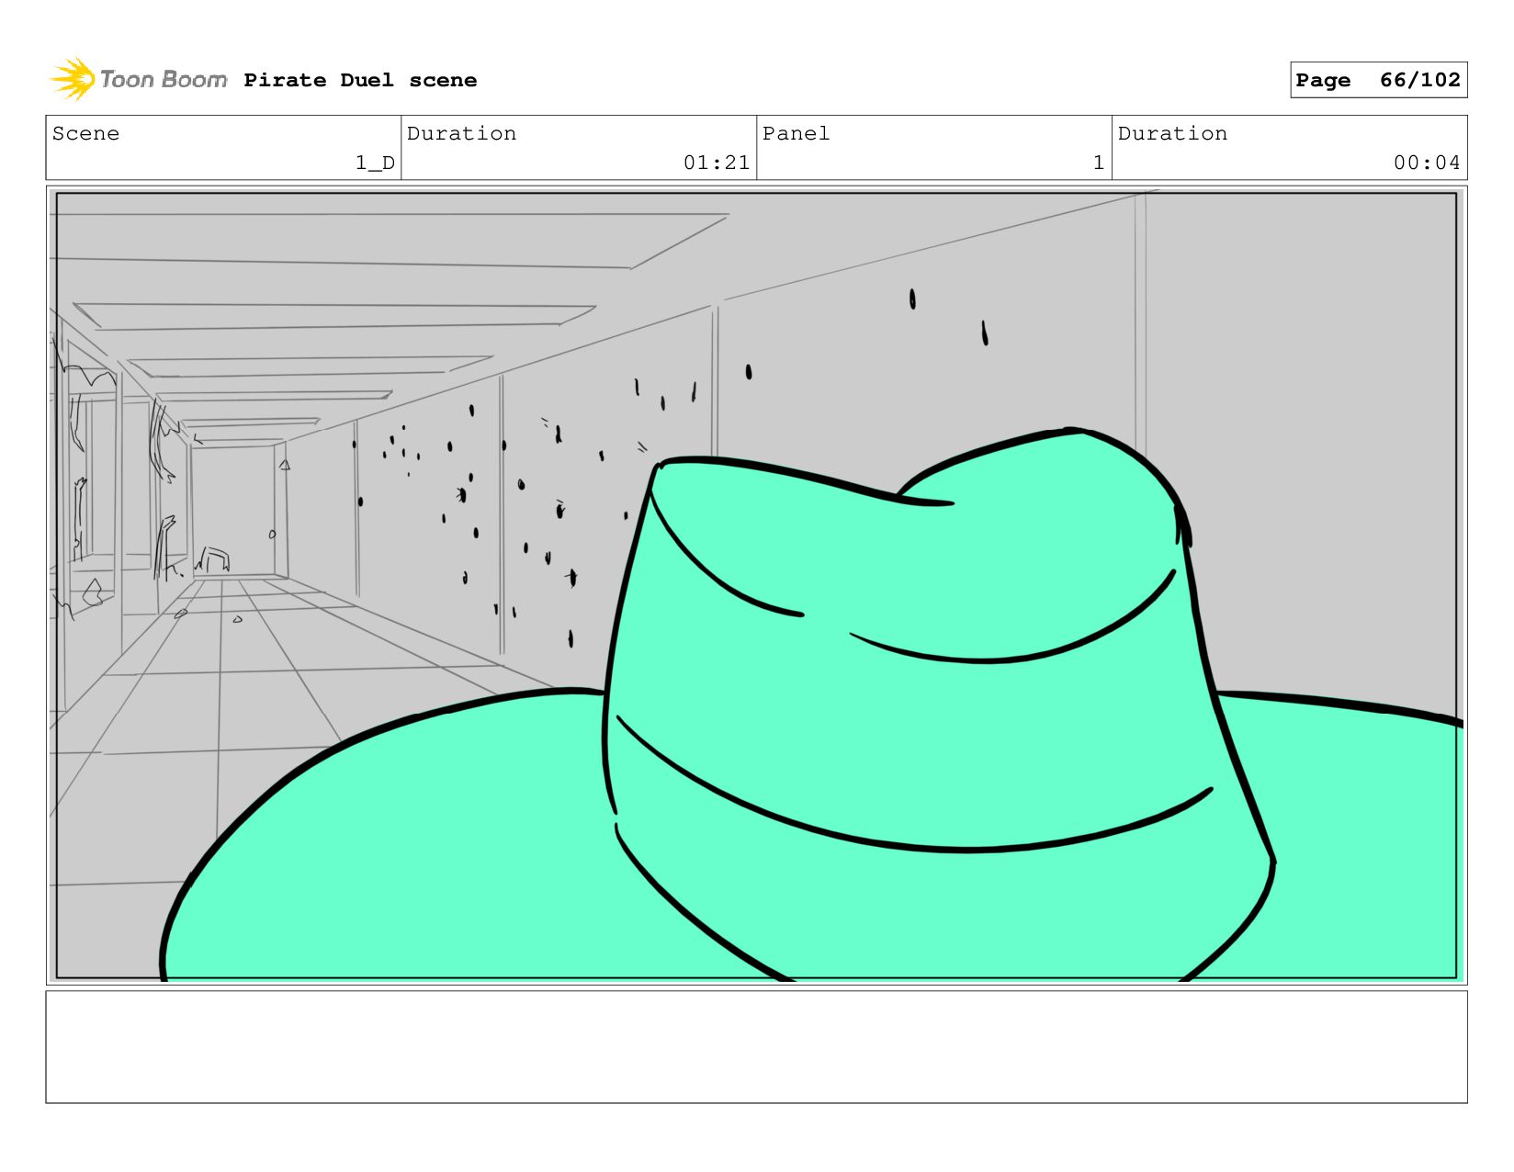Click the scene value '1_D'
The image size is (1514, 1172).
coord(375,163)
